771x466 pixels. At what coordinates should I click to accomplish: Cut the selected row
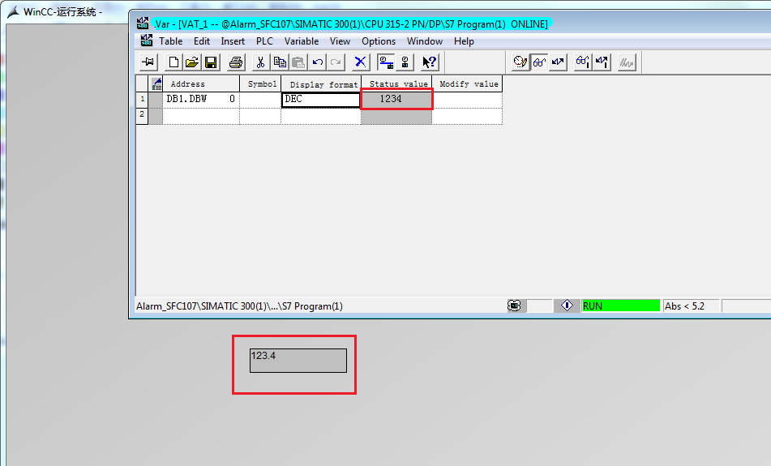point(260,62)
